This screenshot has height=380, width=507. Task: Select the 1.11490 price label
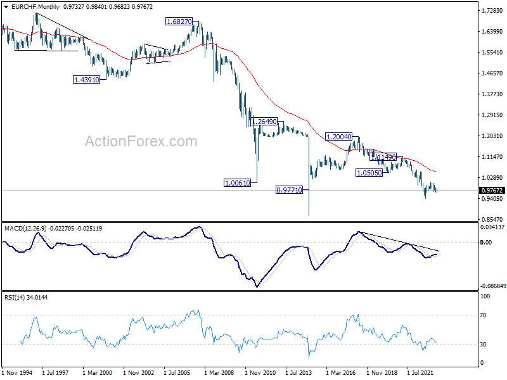point(383,157)
